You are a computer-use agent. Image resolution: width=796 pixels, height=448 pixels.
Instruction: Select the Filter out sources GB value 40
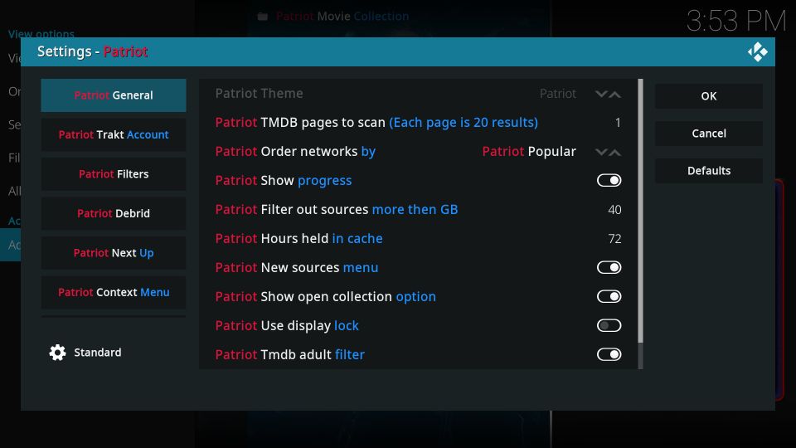(x=614, y=209)
